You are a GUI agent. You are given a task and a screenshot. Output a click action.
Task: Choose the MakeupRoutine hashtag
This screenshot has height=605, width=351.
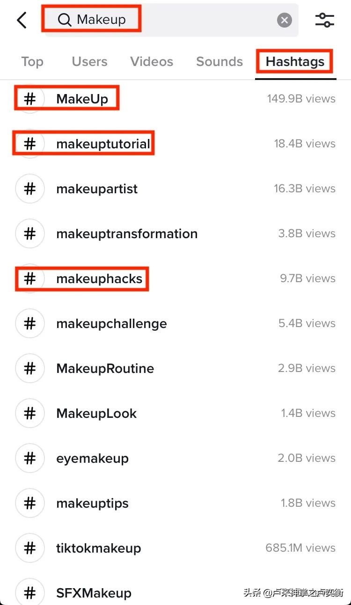[105, 369]
